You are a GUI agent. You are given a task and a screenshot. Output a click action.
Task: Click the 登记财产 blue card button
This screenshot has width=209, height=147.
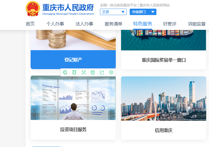[73, 60]
